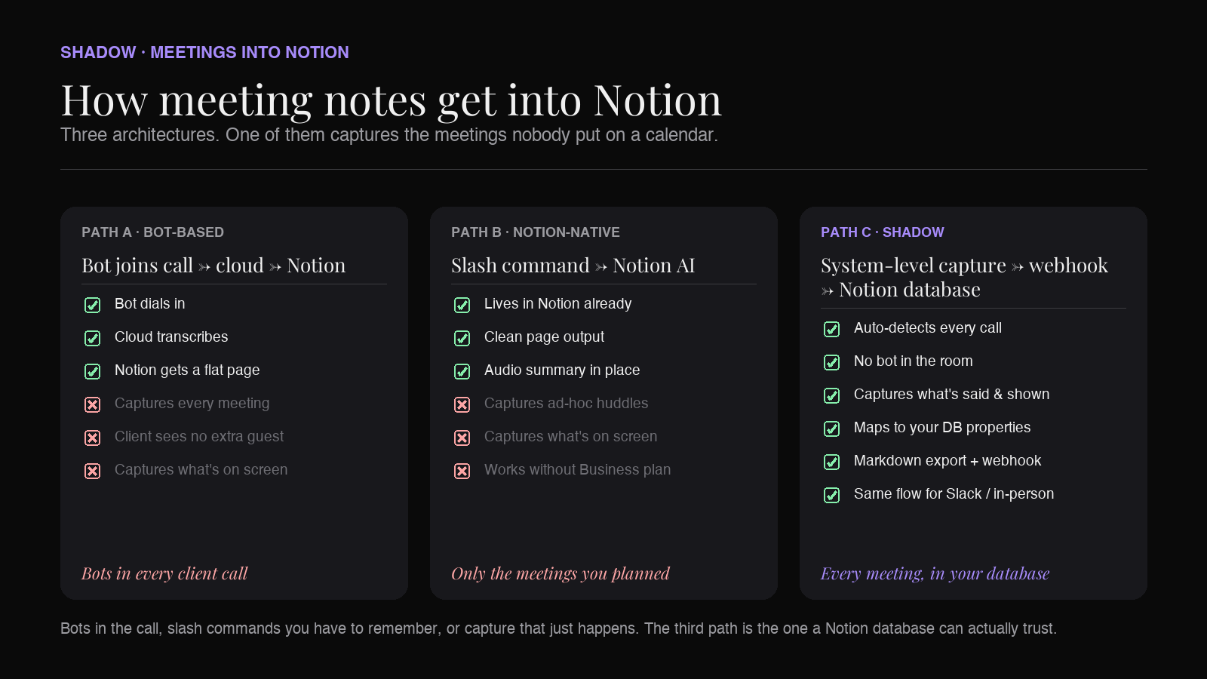Click the subtitle starting Three architectures
This screenshot has width=1207, height=679.
[x=389, y=135]
